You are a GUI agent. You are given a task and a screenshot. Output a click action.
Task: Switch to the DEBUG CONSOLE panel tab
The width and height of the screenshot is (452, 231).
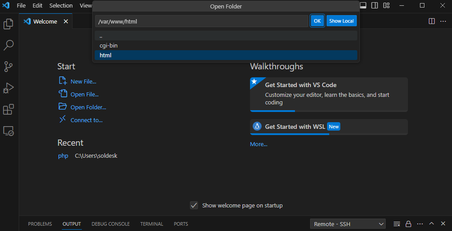coord(111,224)
